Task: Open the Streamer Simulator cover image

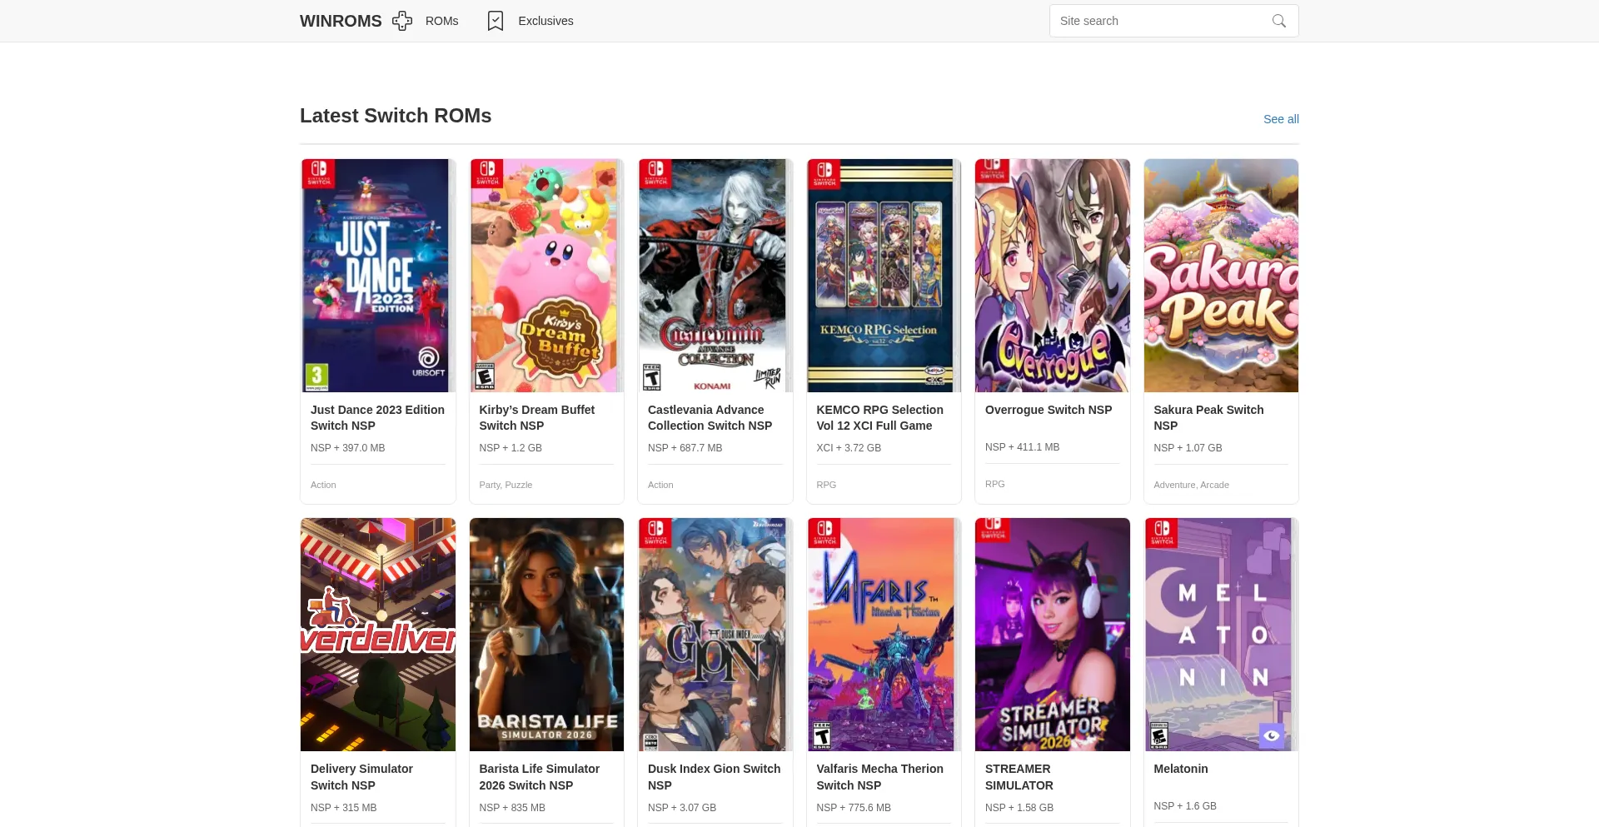Action: pos(1053,635)
